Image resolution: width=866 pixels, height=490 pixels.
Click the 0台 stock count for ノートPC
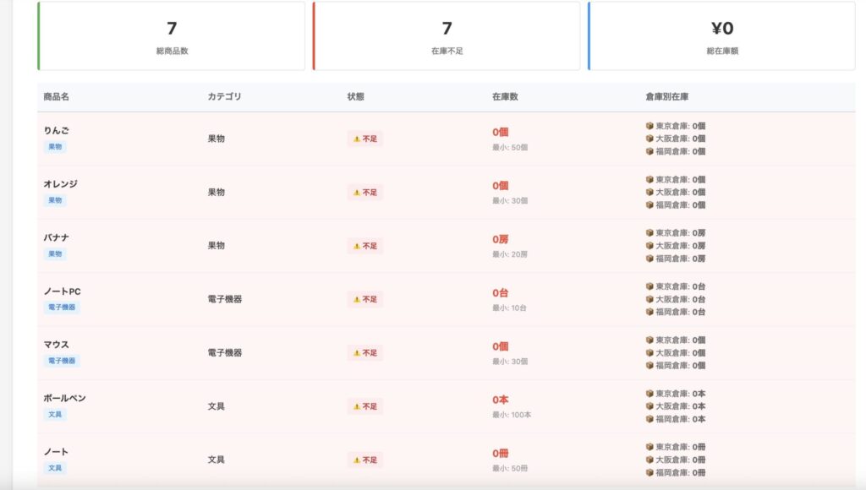pos(501,293)
